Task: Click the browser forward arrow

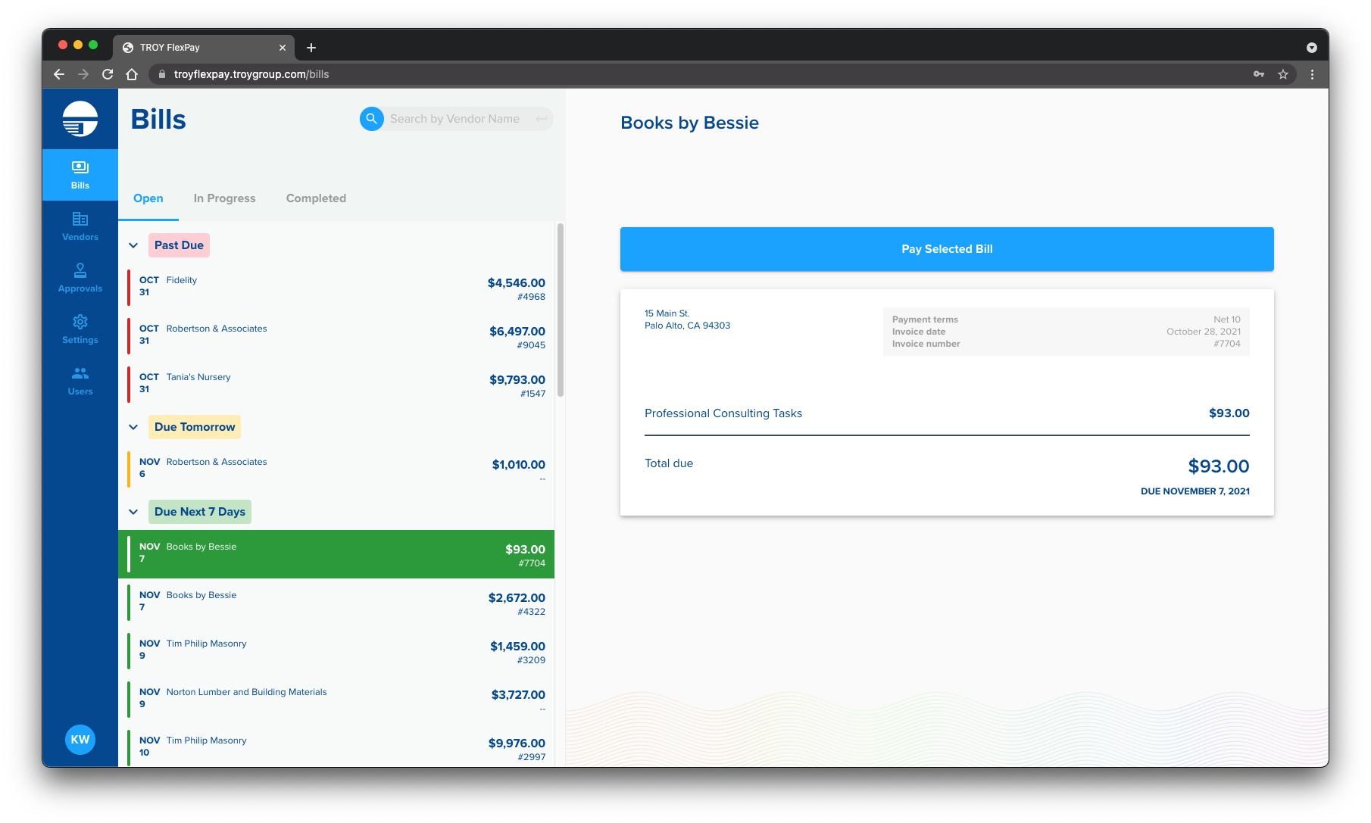Action: 83,74
